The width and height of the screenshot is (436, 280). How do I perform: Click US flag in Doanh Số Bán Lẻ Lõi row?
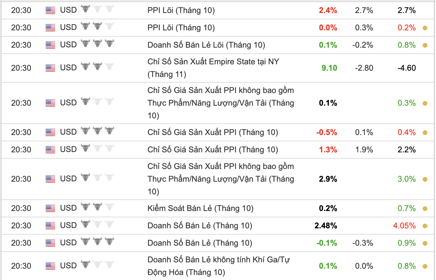tap(50, 45)
